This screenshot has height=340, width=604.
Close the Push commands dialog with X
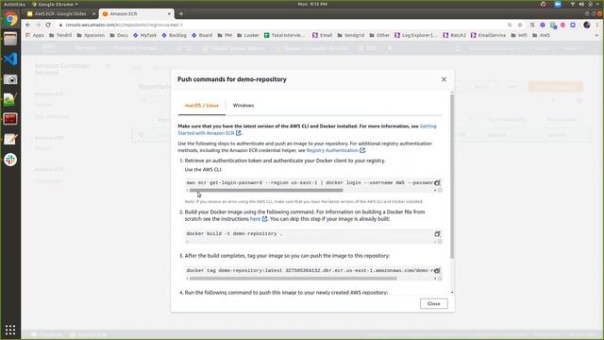[444, 79]
